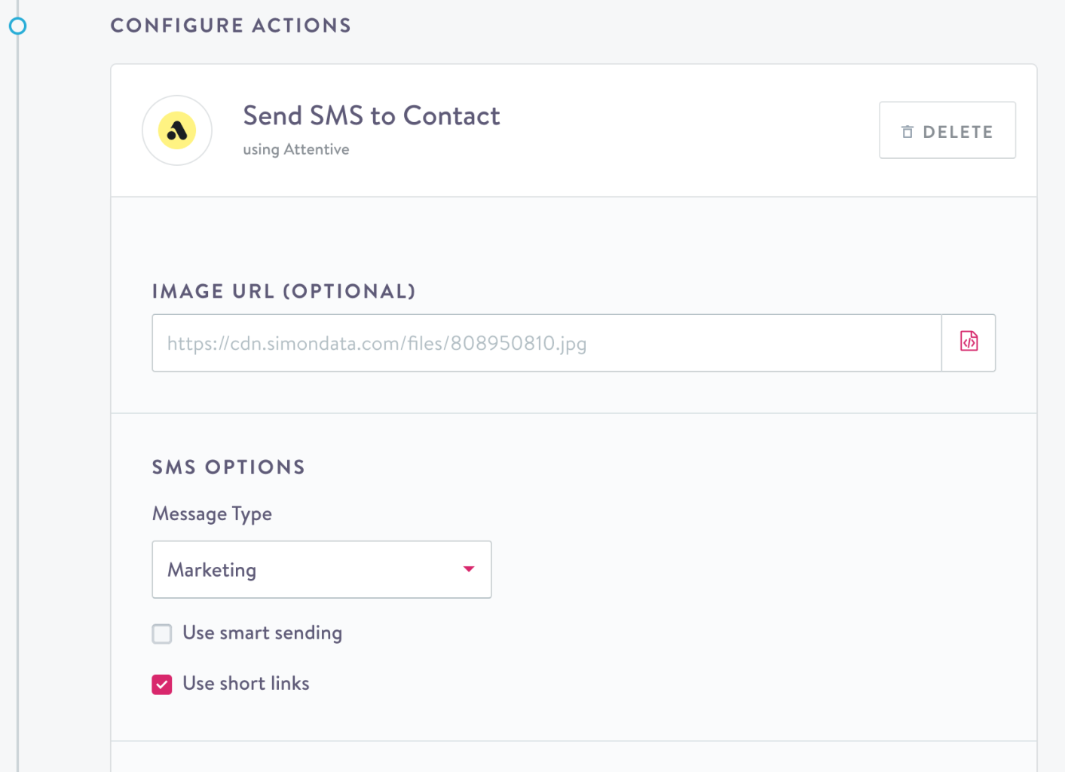Viewport: 1065px width, 772px height.
Task: Uncheck the Use short links checkbox
Action: [162, 684]
